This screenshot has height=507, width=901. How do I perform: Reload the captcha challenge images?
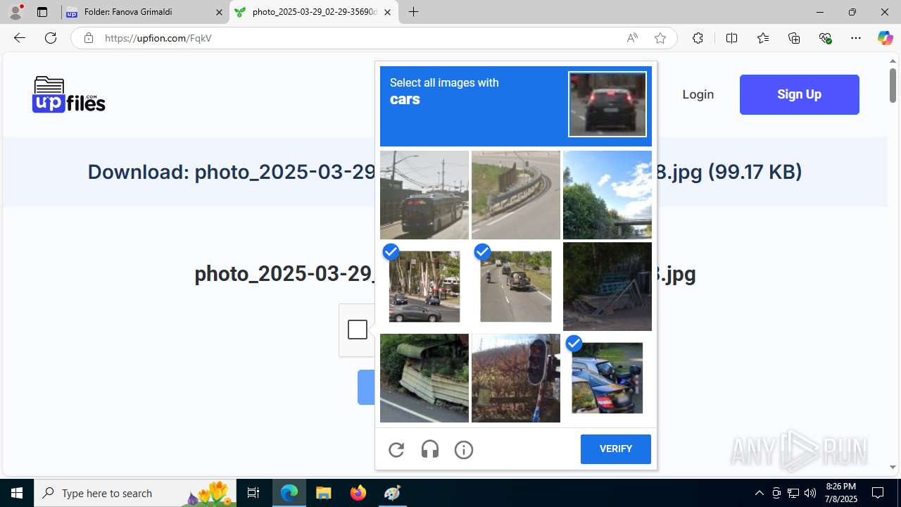point(396,449)
